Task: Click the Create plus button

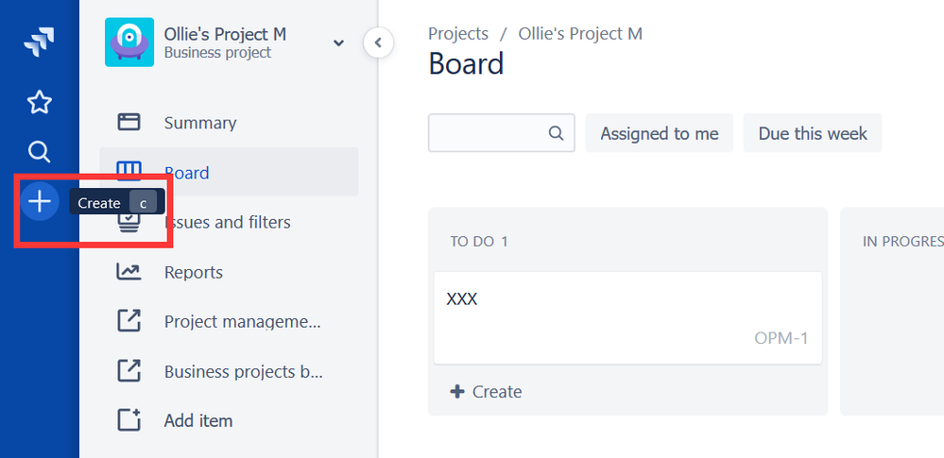Action: (x=40, y=202)
